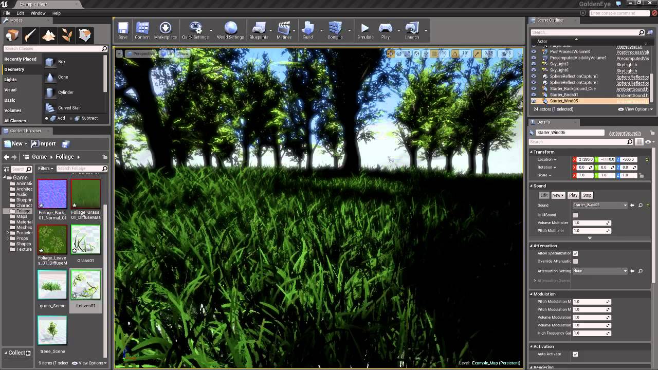The height and width of the screenshot is (370, 658).
Task: Click the Launch toolbar icon
Action: [x=412, y=31]
